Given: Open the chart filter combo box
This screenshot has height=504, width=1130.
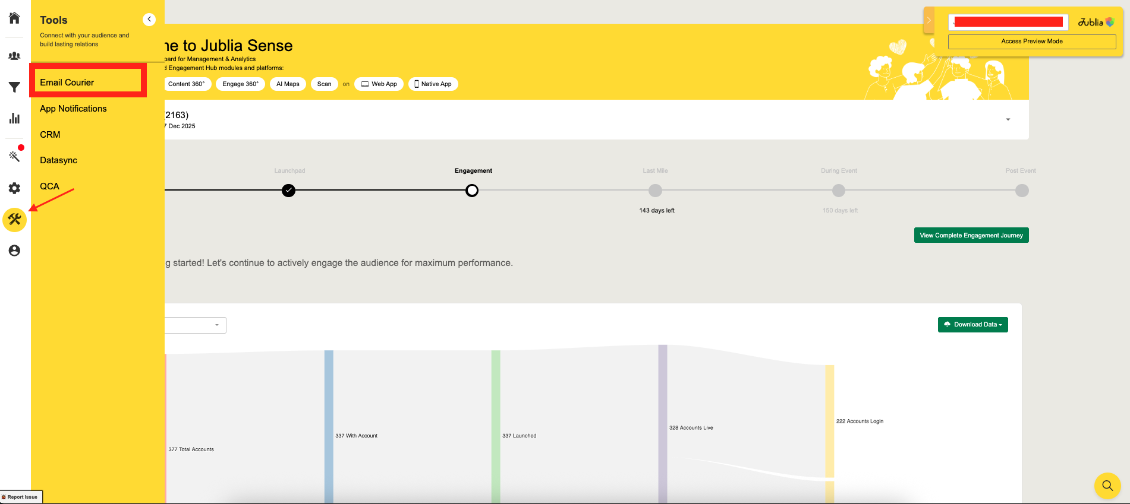Looking at the screenshot, I should click(196, 325).
